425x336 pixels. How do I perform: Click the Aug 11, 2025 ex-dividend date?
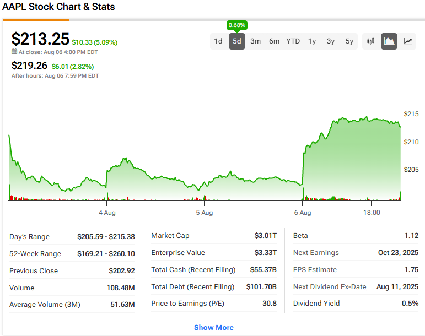397,287
